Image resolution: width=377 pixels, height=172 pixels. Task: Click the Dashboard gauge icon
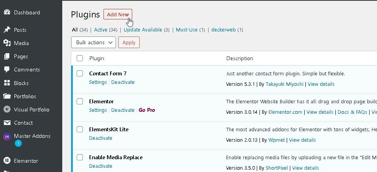pyautogui.click(x=7, y=12)
